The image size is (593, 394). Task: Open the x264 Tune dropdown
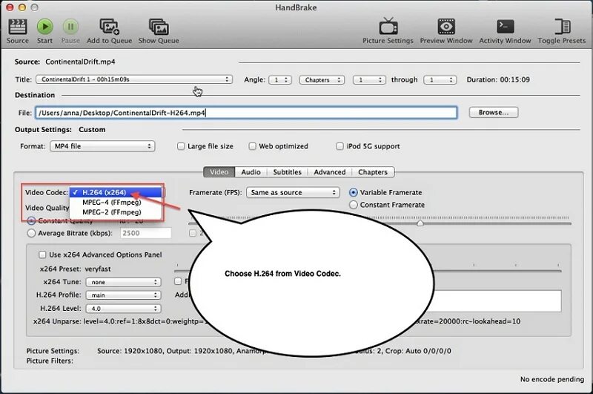(123, 282)
